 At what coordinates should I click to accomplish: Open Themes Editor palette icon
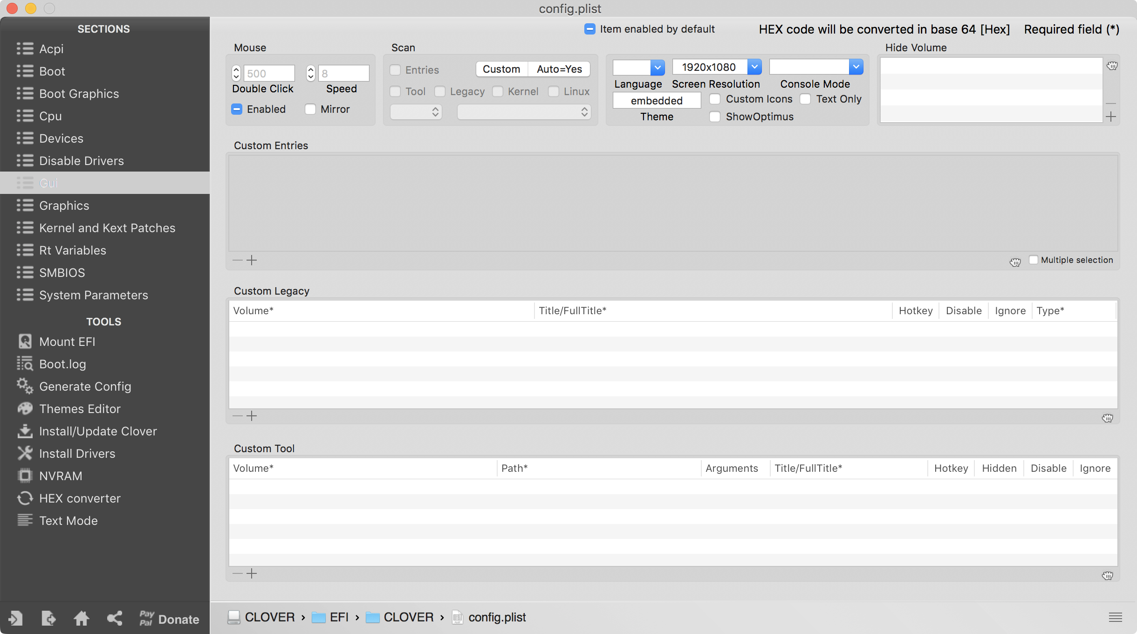pos(25,408)
